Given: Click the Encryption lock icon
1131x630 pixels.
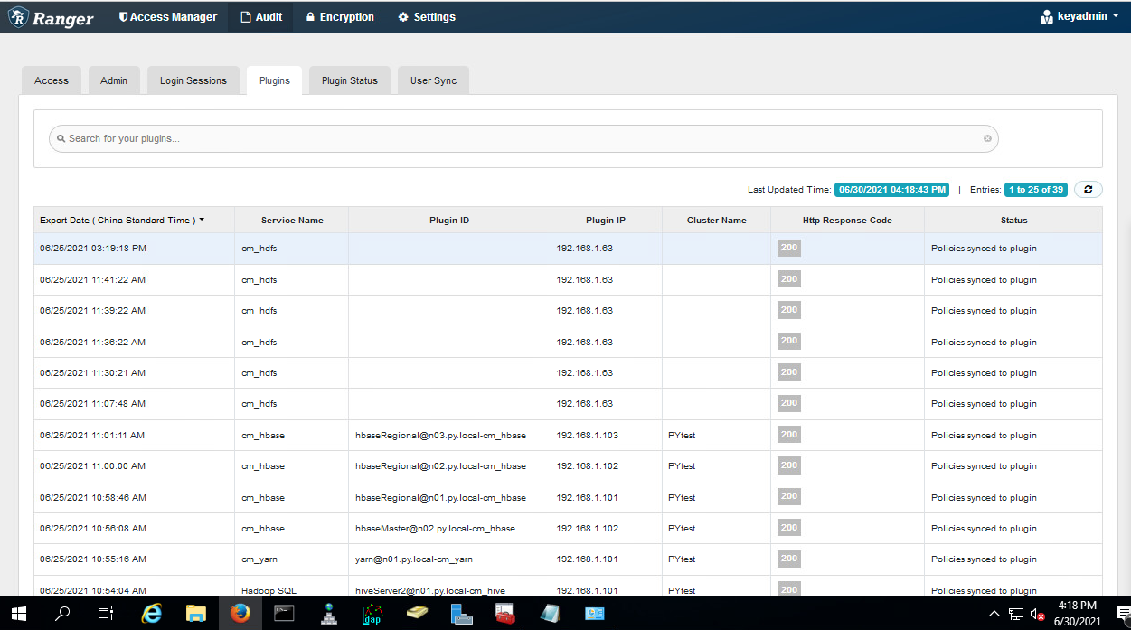Looking at the screenshot, I should tap(310, 16).
